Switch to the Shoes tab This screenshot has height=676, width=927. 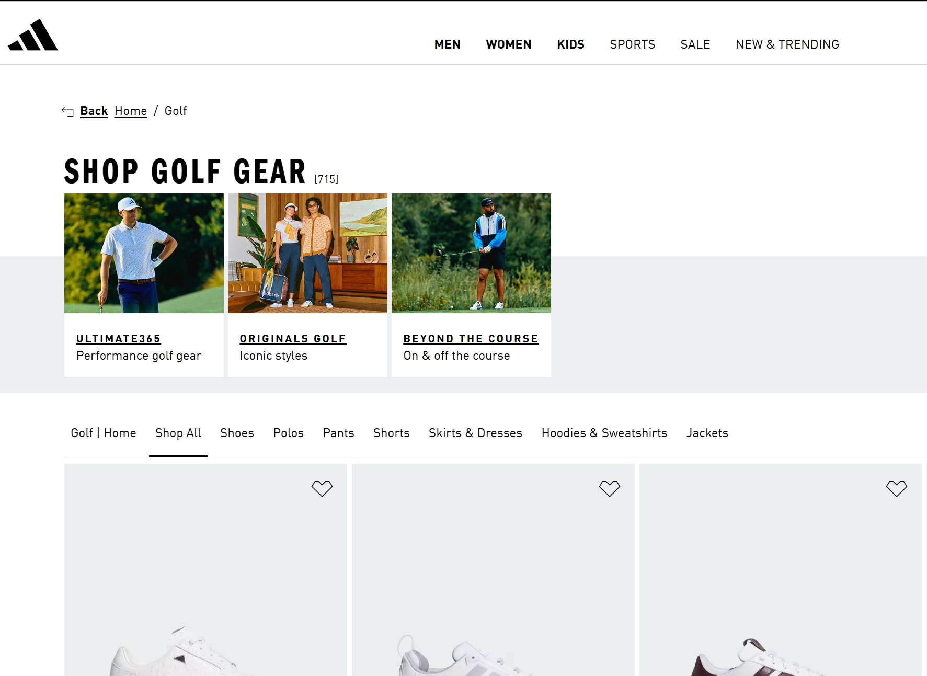click(237, 433)
